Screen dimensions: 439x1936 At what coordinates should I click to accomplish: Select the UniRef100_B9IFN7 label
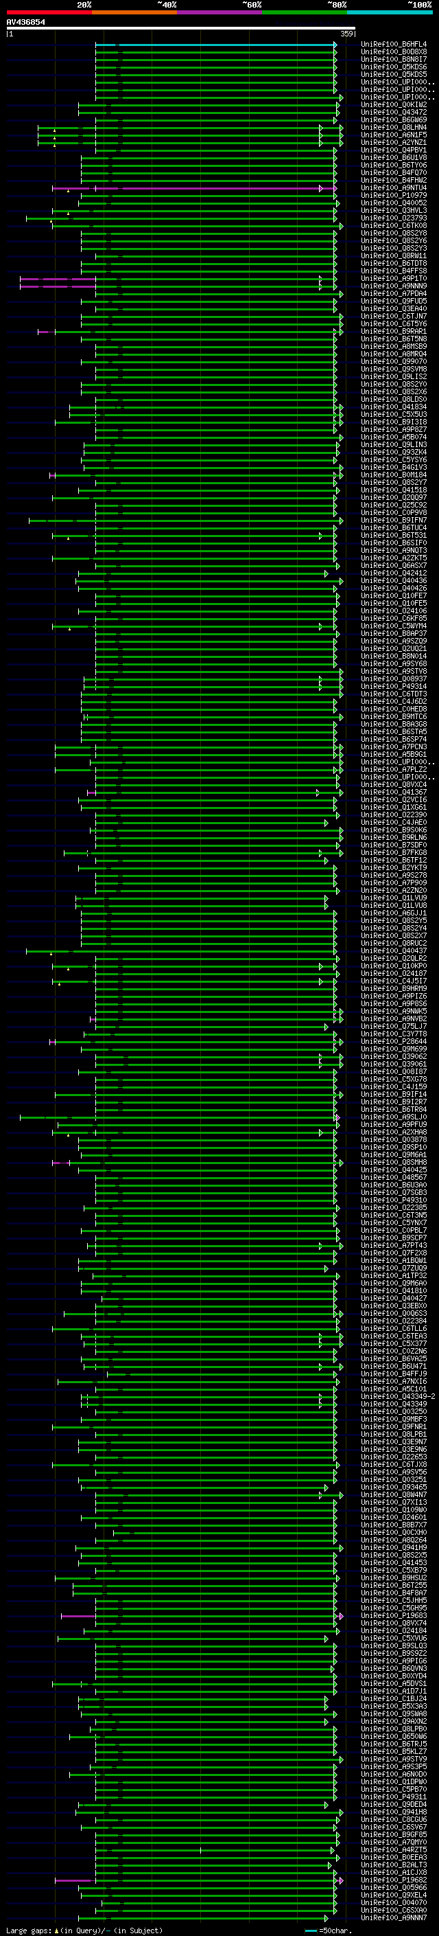tap(394, 520)
